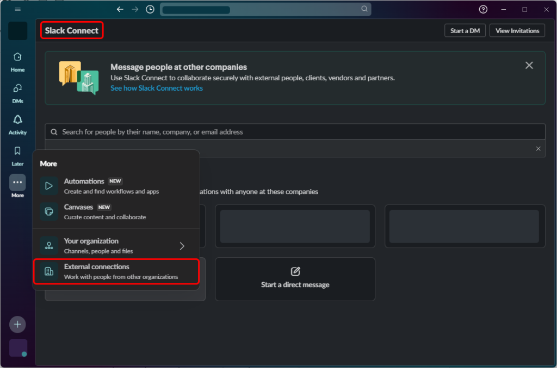This screenshot has width=557, height=368.
Task: Open the Activity bell icon
Action: [x=17, y=120]
